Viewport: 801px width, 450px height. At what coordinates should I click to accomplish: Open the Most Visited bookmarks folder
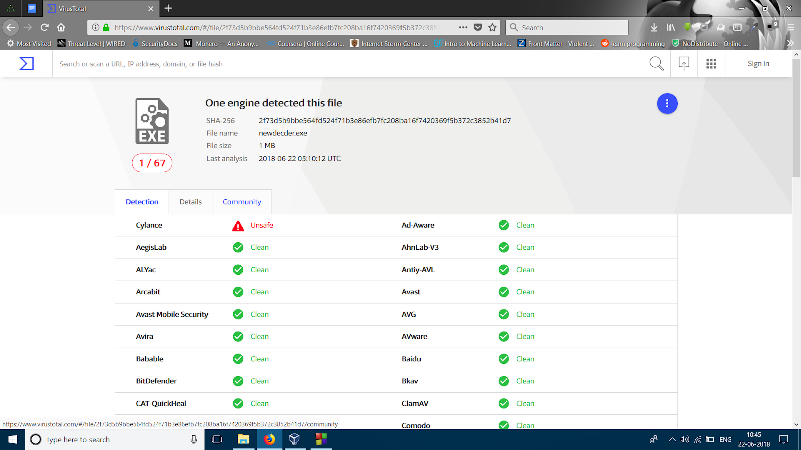[x=29, y=44]
